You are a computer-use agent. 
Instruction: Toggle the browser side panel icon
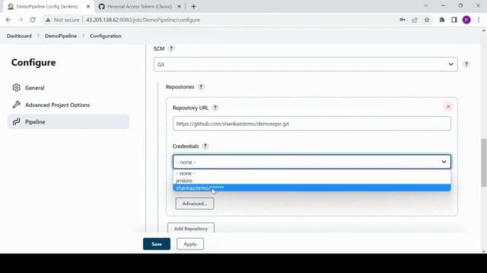pyautogui.click(x=454, y=20)
